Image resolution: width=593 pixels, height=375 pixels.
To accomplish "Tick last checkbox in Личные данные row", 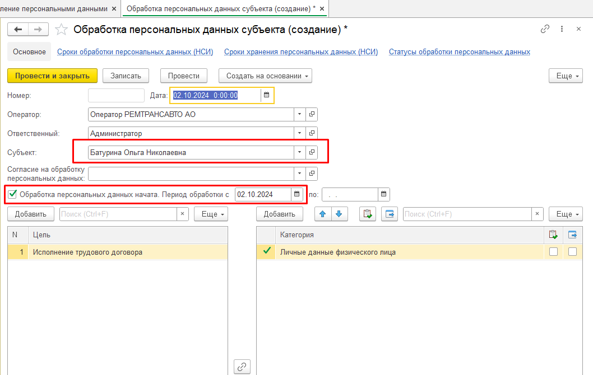I will pos(572,252).
